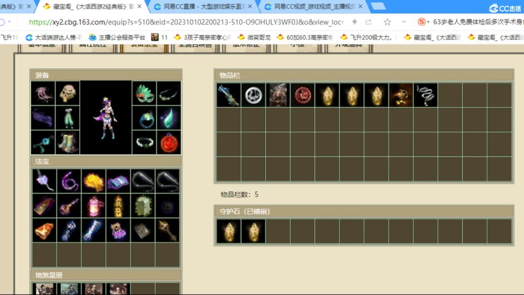Click the orange glowing brick treasure
Screen dimensions: 524x295
(44, 230)
